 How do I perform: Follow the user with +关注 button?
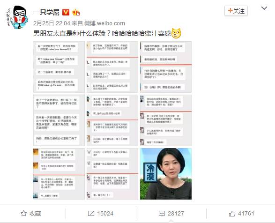coord(236,11)
